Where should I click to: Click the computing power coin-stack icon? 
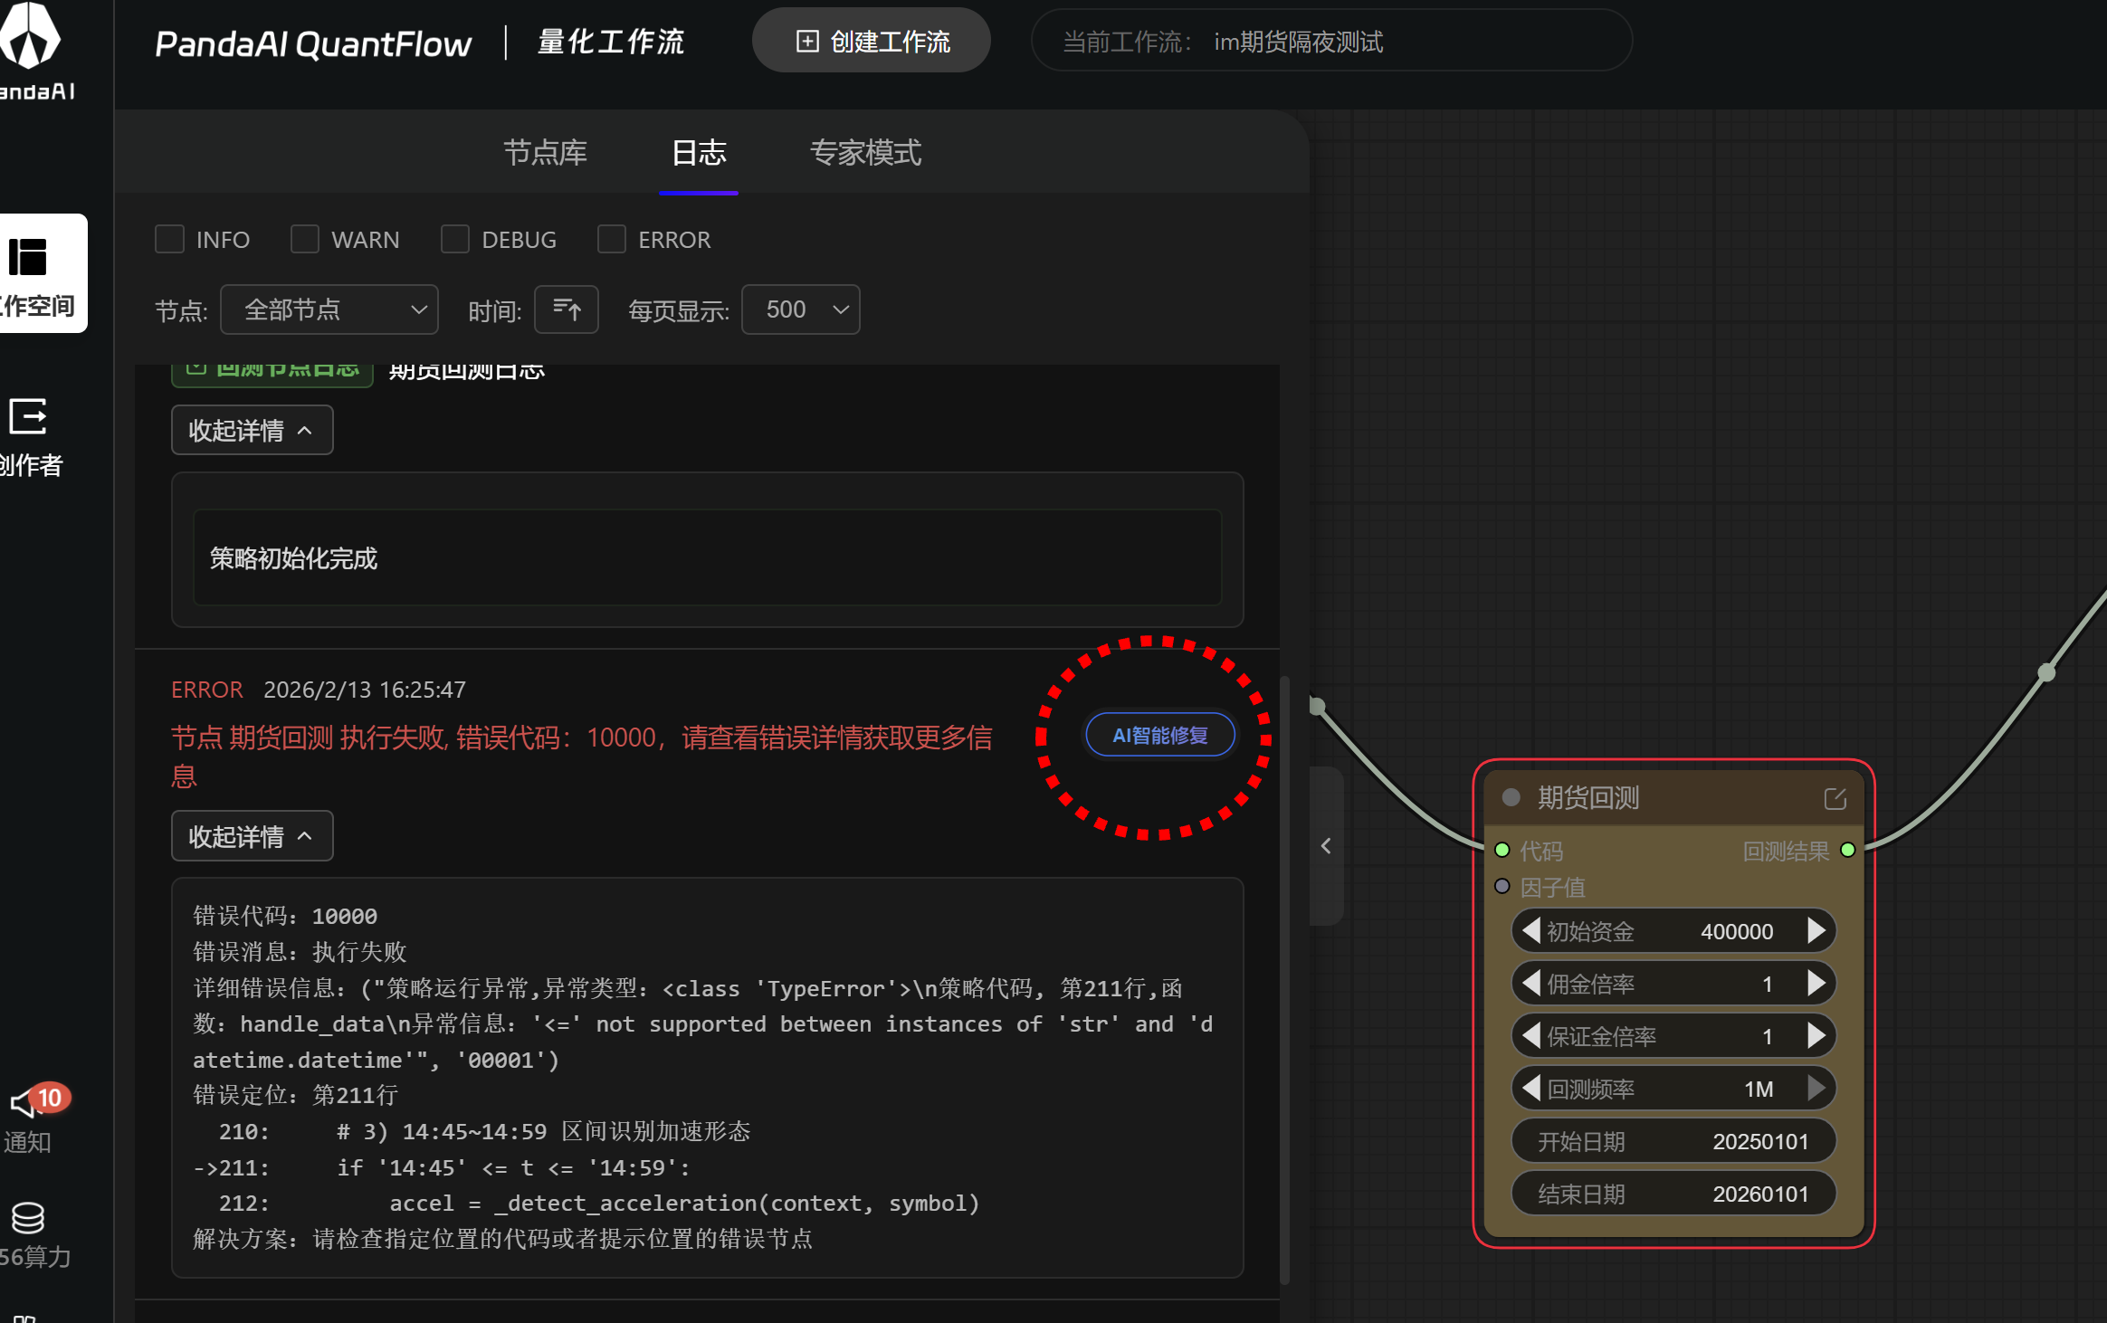point(28,1218)
